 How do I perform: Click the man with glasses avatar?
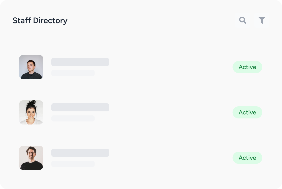pyautogui.click(x=31, y=158)
